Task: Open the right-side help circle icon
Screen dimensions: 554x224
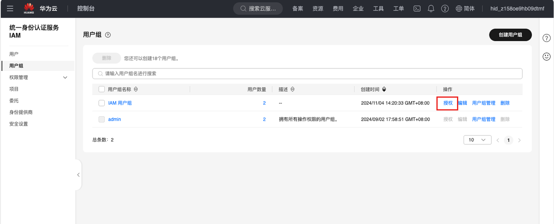Action: (x=547, y=38)
